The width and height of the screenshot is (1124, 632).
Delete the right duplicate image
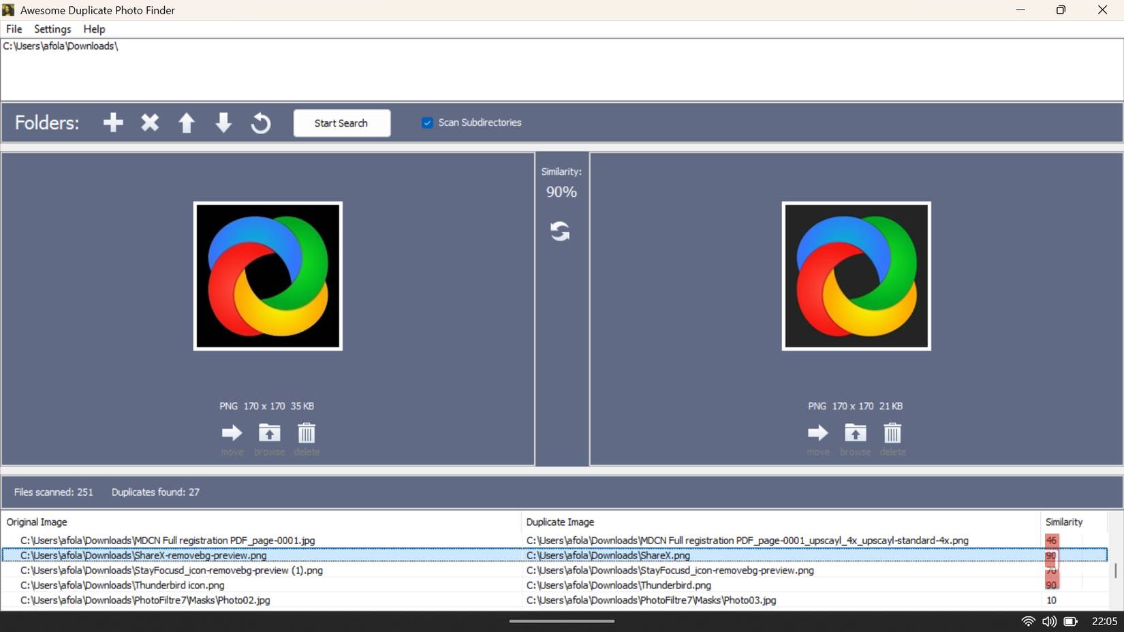(892, 433)
